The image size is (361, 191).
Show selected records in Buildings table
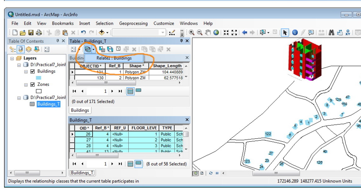(x=138, y=90)
